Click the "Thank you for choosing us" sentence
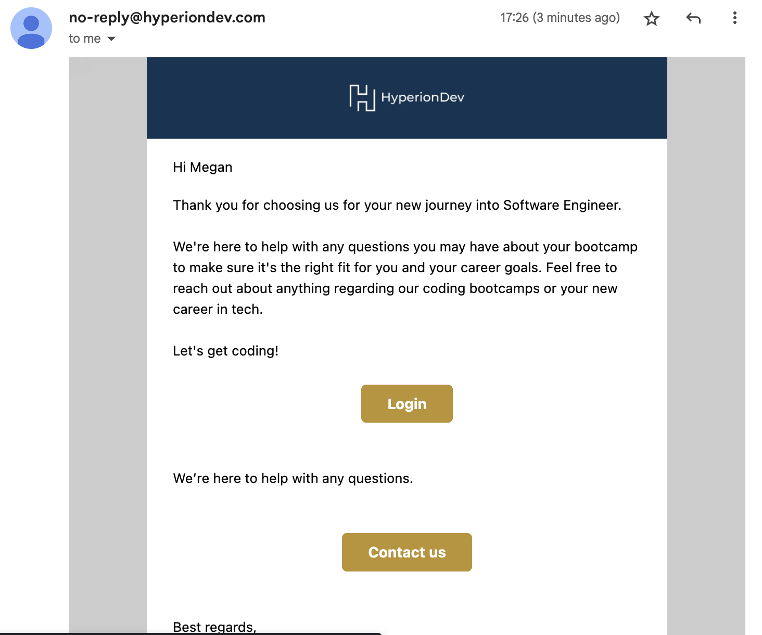762x635 pixels. coord(397,205)
